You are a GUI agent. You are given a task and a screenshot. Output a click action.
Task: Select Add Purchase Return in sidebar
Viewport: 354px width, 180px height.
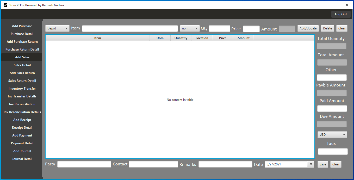click(x=22, y=42)
